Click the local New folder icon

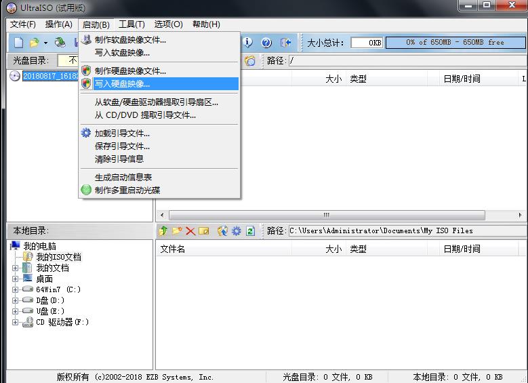pyautogui.click(x=177, y=230)
